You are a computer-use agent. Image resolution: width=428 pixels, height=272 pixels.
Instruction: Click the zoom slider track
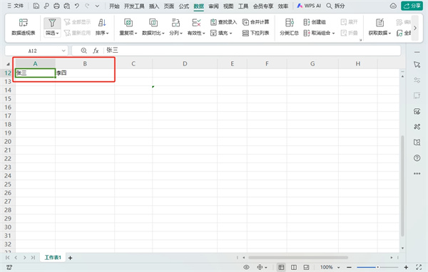pos(377,267)
